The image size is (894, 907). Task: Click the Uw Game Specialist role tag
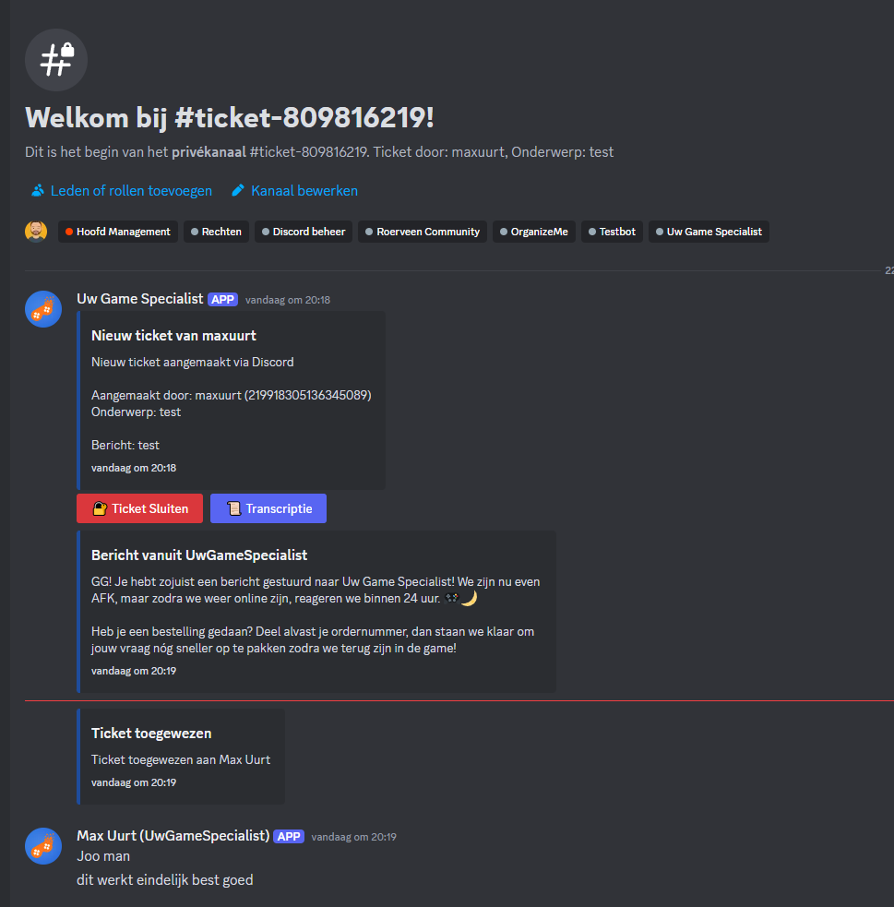pos(709,232)
